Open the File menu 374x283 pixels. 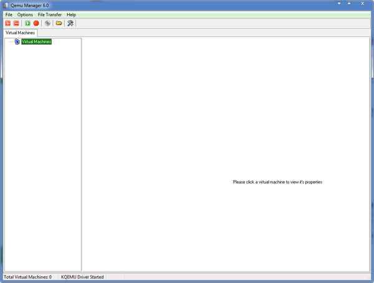tap(9, 15)
